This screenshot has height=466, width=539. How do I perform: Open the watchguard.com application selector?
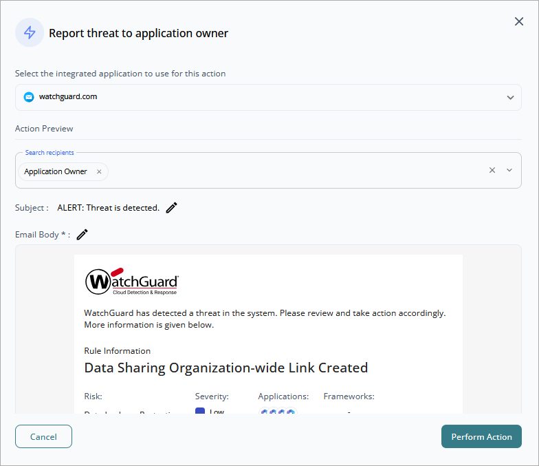[x=268, y=98]
